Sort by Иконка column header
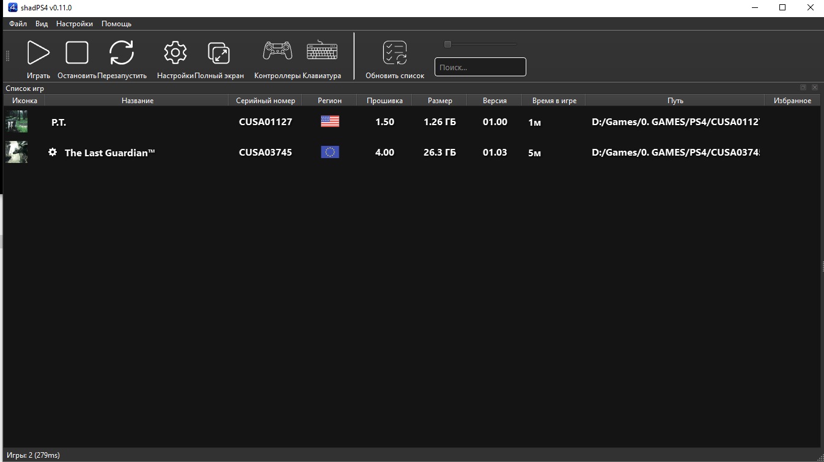The height and width of the screenshot is (462, 824). point(24,101)
